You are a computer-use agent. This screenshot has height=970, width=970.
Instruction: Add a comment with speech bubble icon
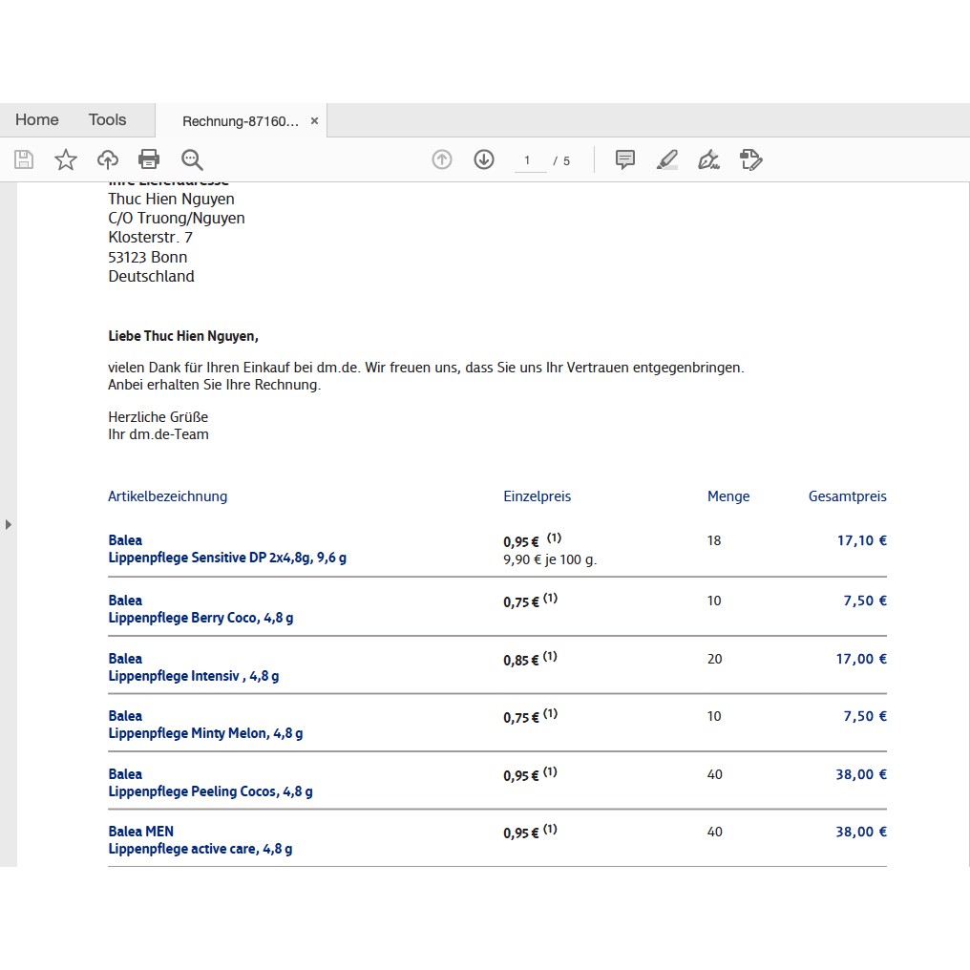(x=625, y=159)
